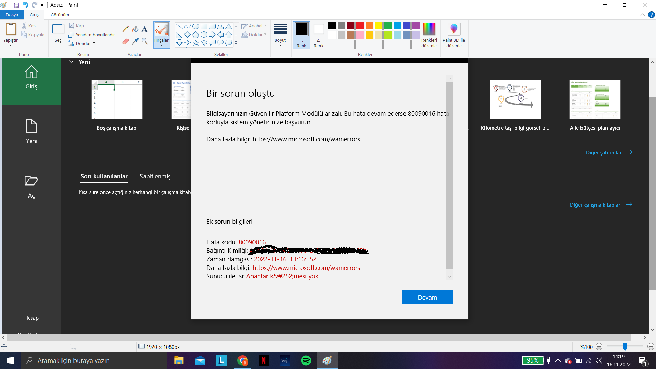Click the Save icon in title bar
Screen dimensions: 656x369
(x=16, y=5)
